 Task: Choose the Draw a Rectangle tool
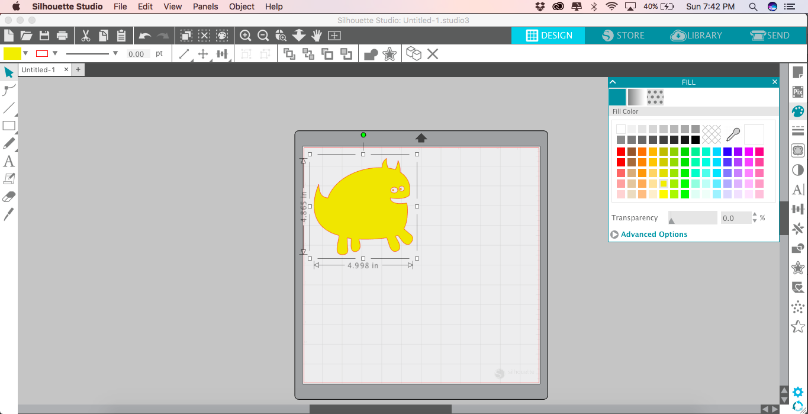point(9,126)
